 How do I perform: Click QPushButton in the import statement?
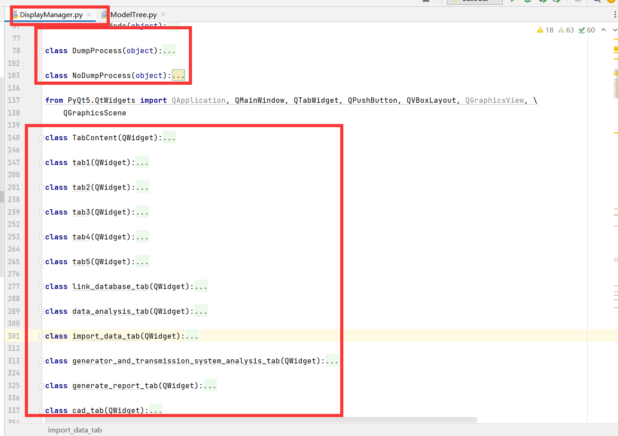372,101
